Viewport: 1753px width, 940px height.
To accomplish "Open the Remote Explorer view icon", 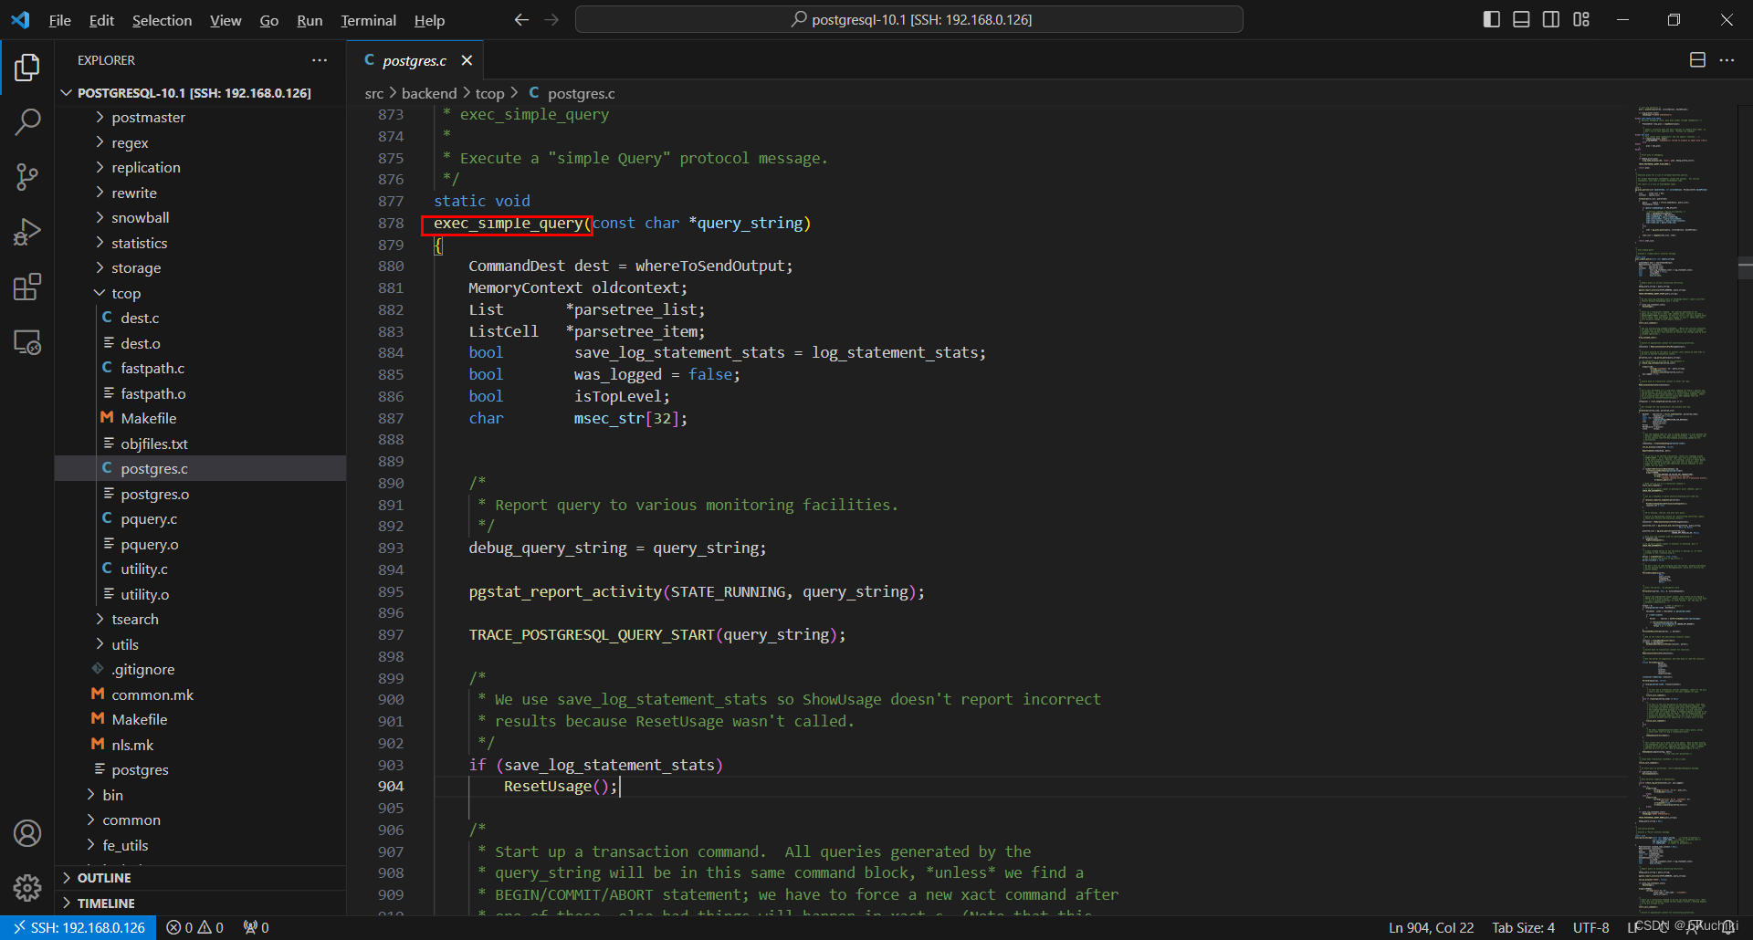I will point(27,342).
